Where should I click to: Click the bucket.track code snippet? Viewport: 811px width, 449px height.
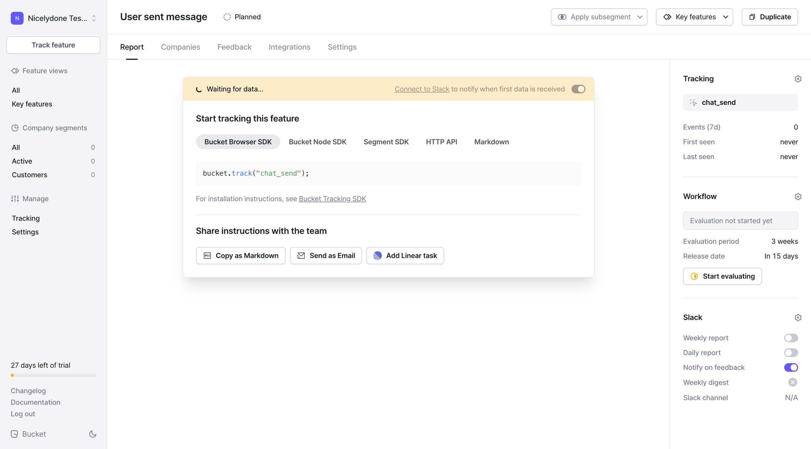(x=388, y=173)
